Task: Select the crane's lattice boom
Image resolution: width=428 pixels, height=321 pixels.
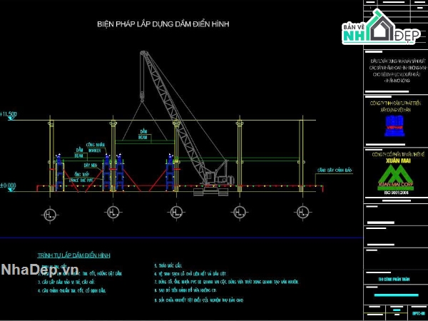Action: point(174,118)
